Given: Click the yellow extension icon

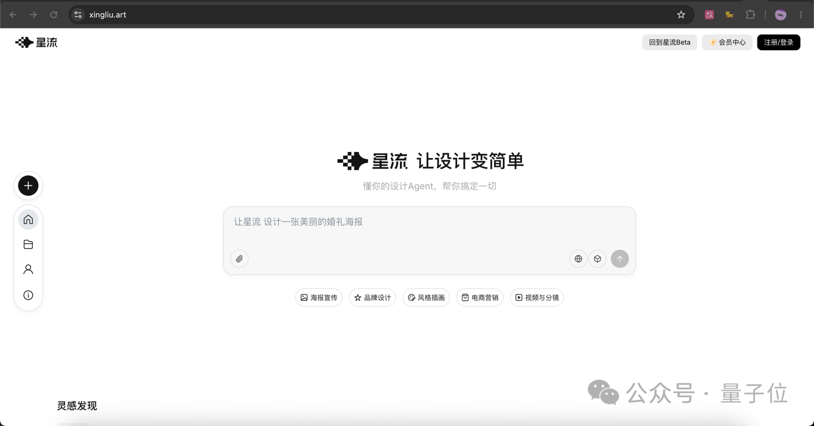Looking at the screenshot, I should coord(729,15).
